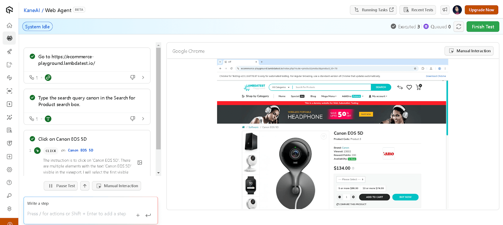Expand the 'Type the search query' step chevron
The width and height of the screenshot is (503, 225).
143,119
